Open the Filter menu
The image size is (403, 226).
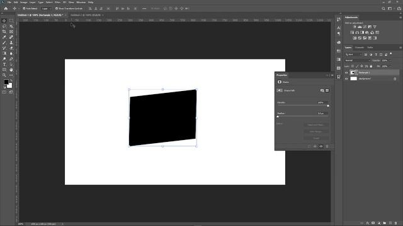point(57,3)
